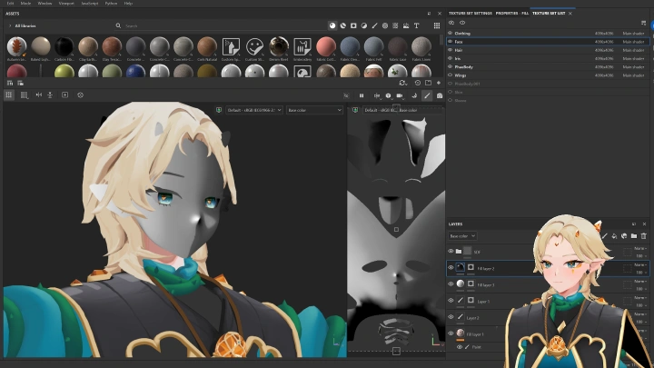Viewport: 654px width, 368px height.
Task: Add paint layer brush icon in Layers panel
Action: click(605, 235)
